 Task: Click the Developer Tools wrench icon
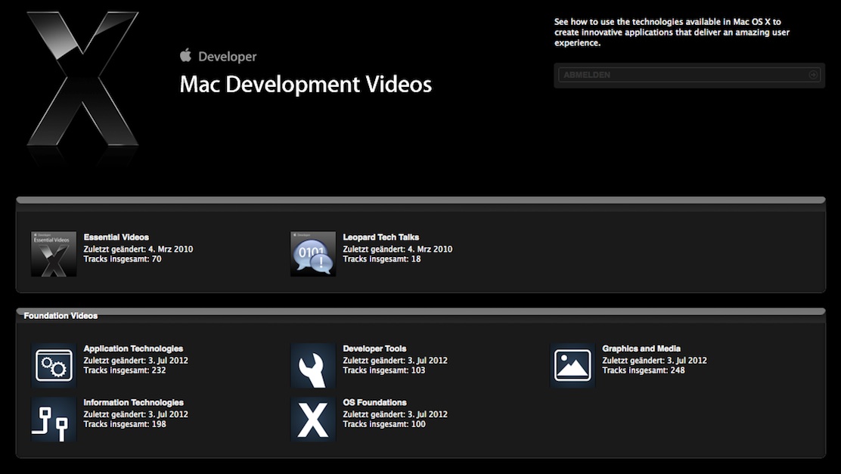(313, 366)
